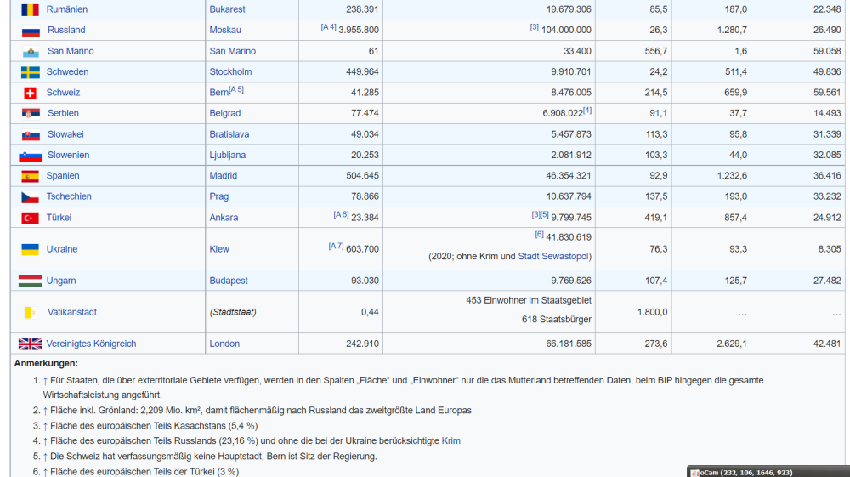Click footnote reference A 7 beside Ukraine area
The image size is (850, 477).
pos(336,246)
